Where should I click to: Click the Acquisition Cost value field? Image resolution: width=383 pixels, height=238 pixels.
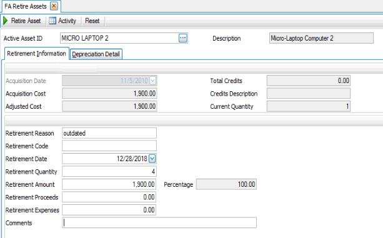(x=109, y=94)
